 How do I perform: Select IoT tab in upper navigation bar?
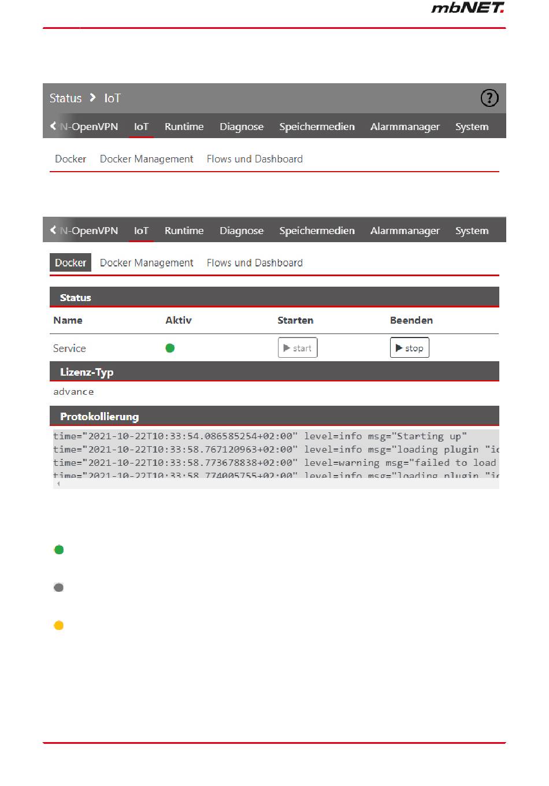tap(141, 127)
